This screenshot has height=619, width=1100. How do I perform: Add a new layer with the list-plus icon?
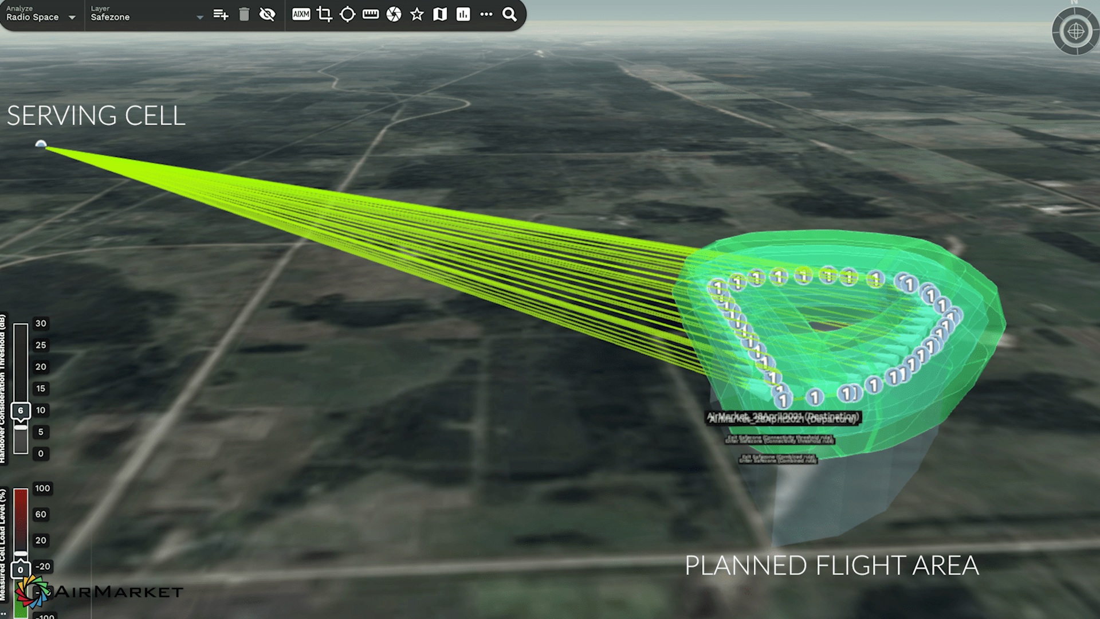click(221, 15)
